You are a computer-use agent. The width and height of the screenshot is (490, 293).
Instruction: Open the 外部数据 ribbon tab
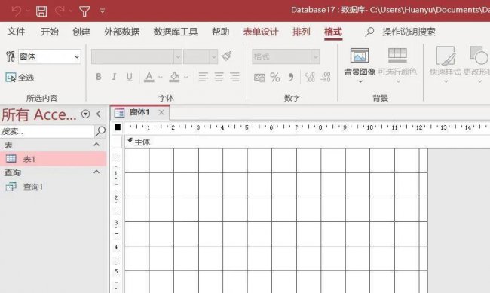pos(122,32)
